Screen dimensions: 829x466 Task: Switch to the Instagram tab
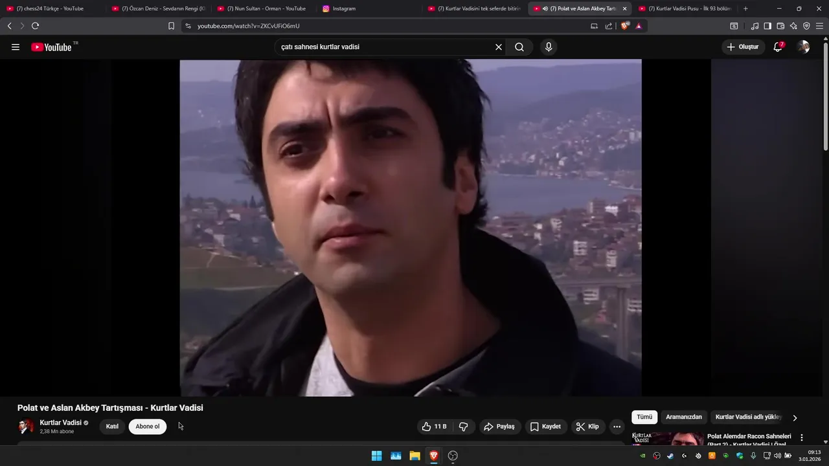point(368,8)
